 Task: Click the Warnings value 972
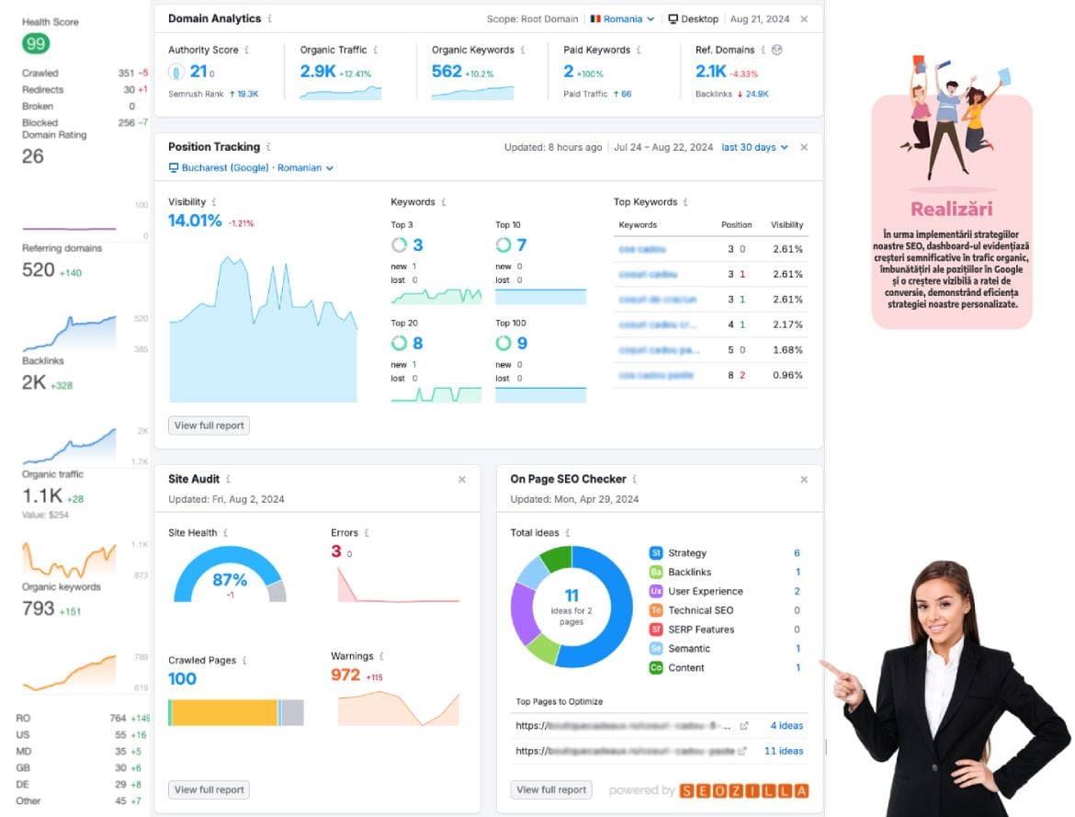click(x=345, y=675)
